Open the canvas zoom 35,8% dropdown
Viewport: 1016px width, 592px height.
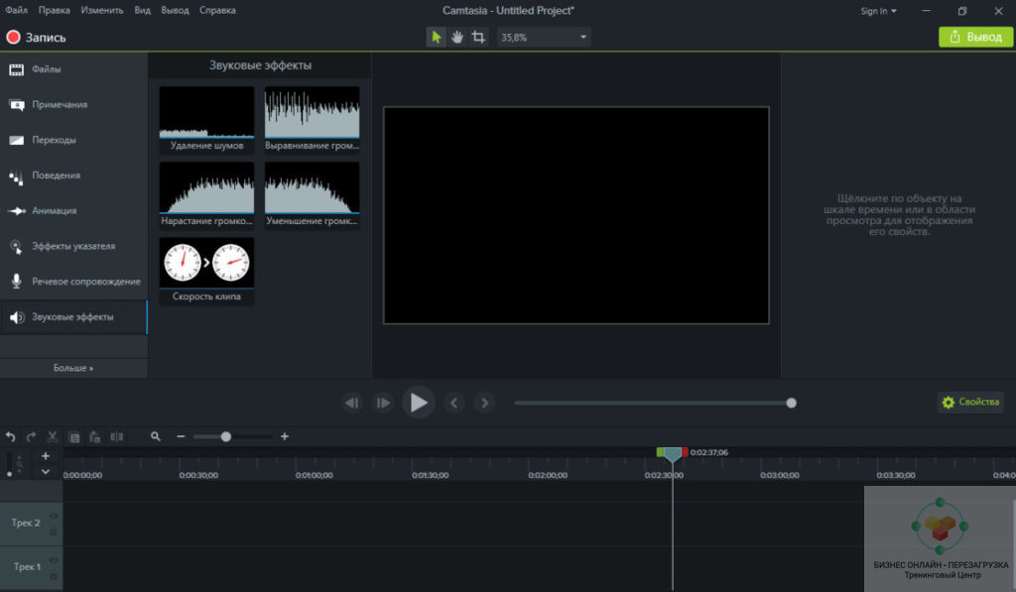[x=543, y=37]
